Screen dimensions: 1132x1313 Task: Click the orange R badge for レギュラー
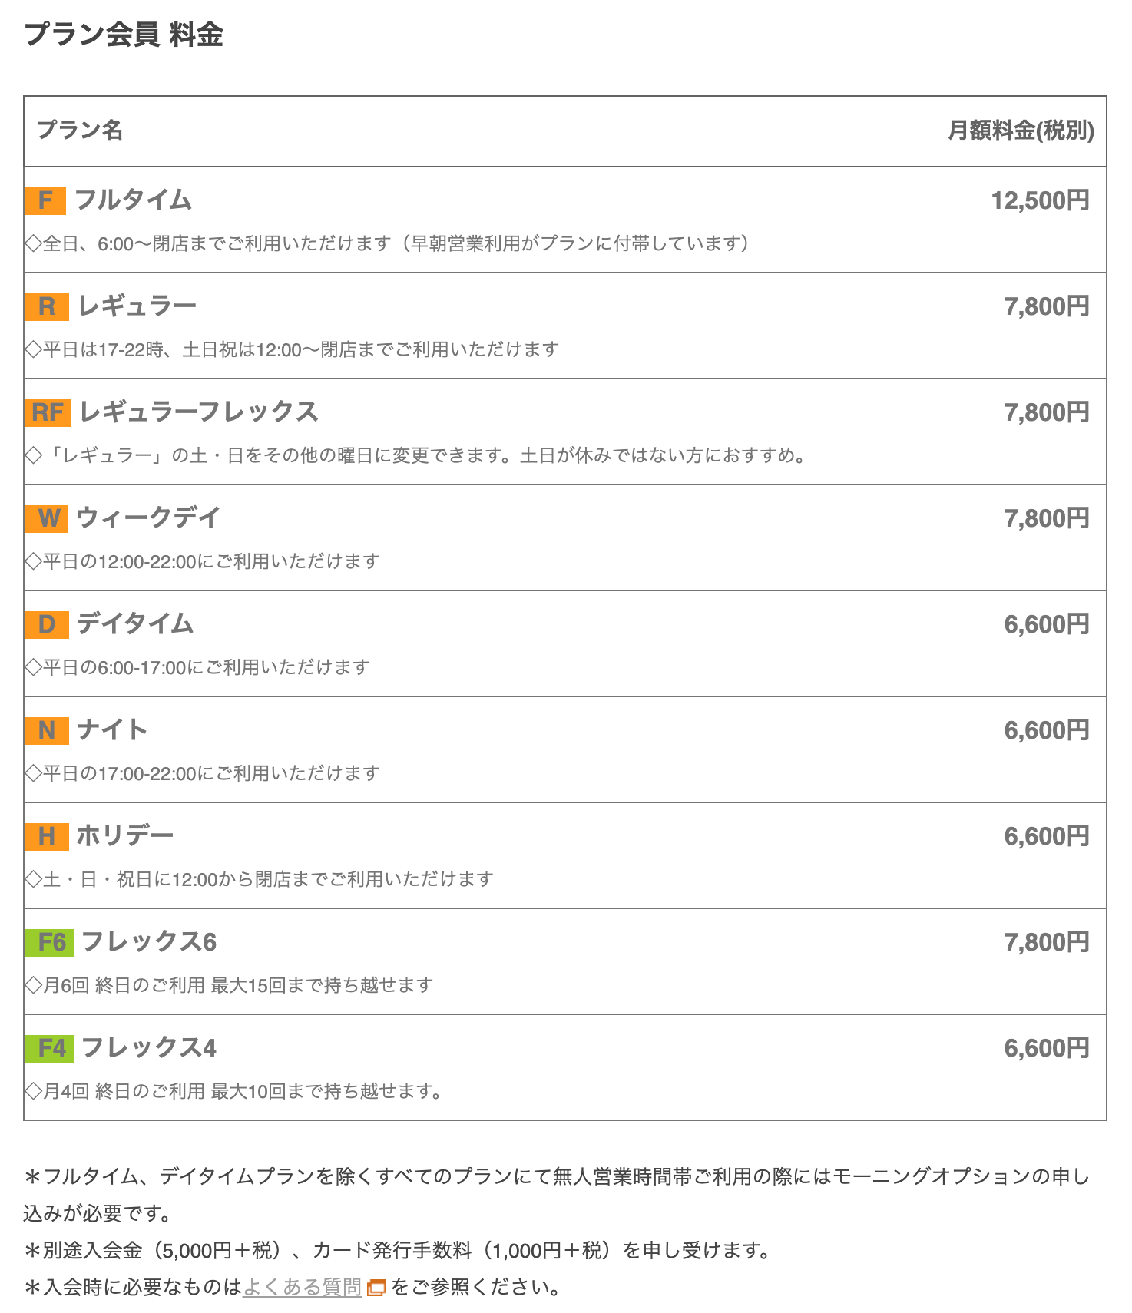pos(47,306)
